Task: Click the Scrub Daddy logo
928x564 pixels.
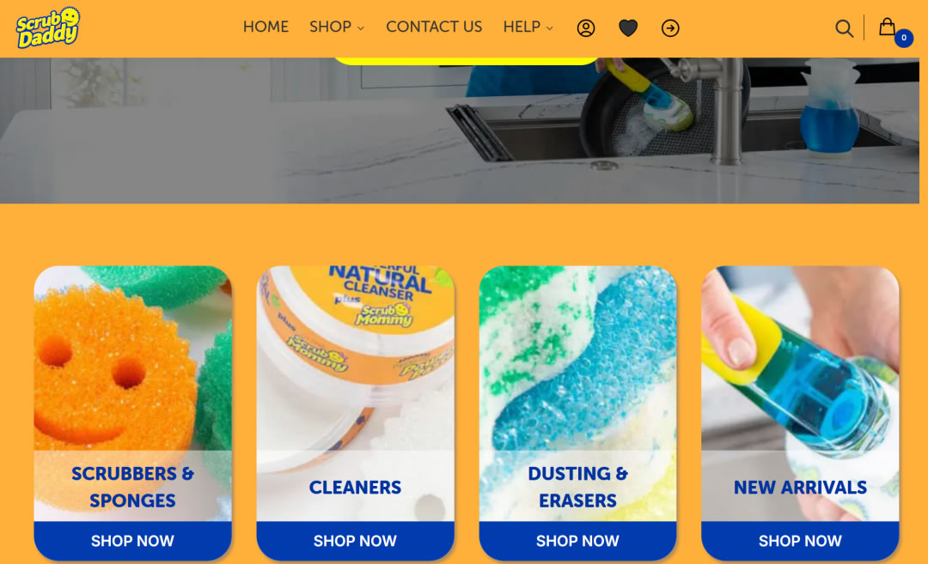Action: click(x=48, y=27)
